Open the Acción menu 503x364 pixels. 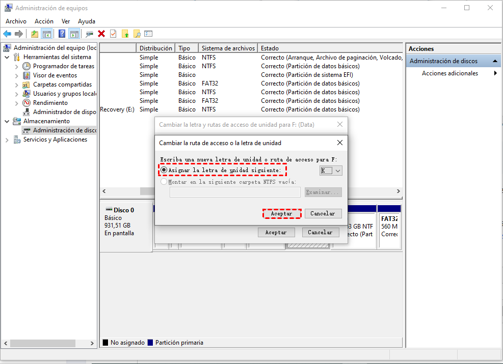(x=44, y=21)
